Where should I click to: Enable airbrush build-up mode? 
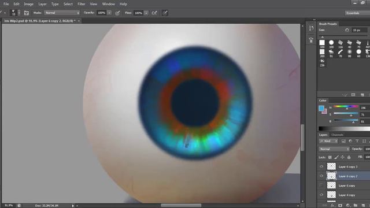click(154, 13)
